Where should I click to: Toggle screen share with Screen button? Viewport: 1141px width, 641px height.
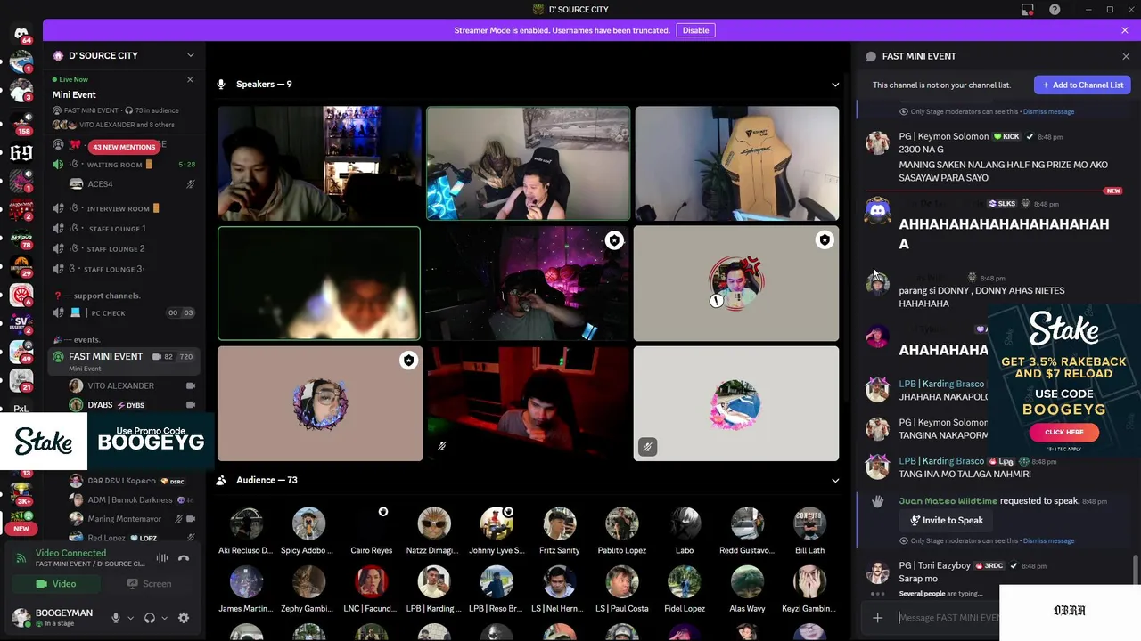tap(149, 584)
